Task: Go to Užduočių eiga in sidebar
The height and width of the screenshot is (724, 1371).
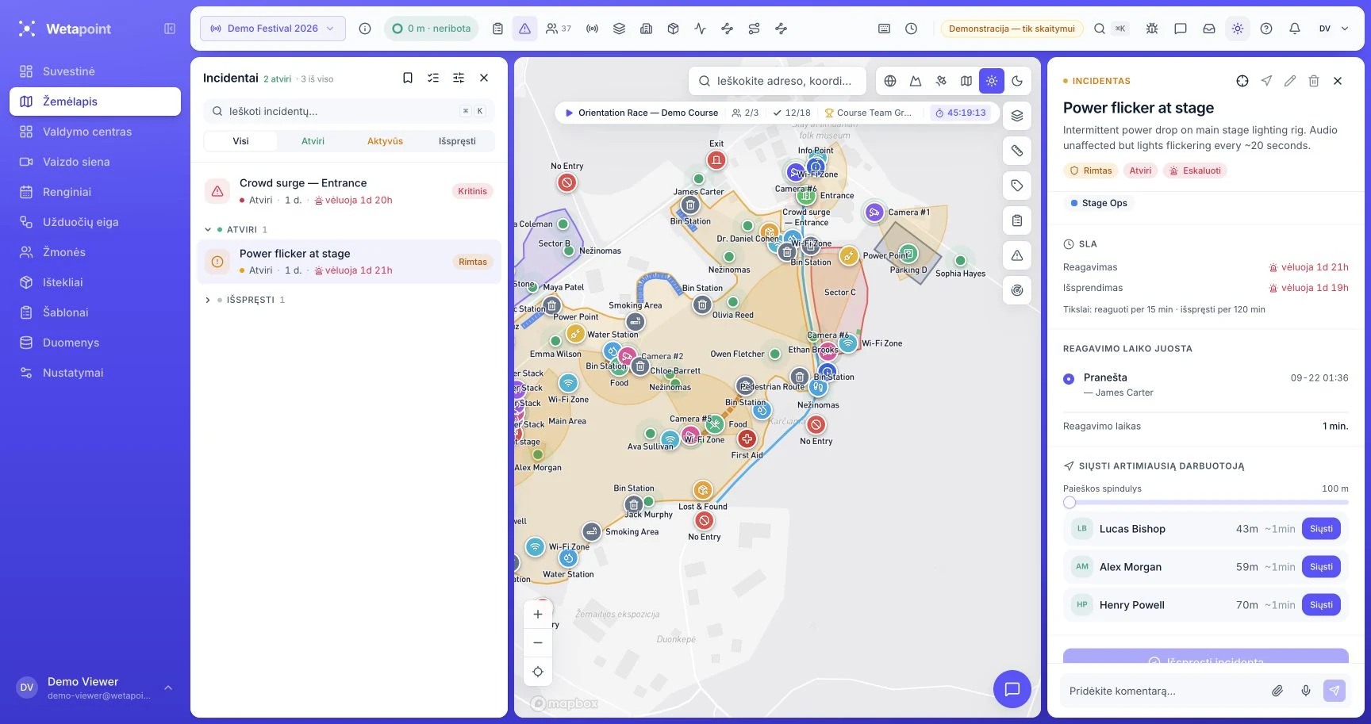Action: (x=95, y=222)
